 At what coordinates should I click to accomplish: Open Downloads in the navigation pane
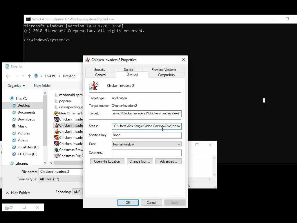click(x=26, y=119)
